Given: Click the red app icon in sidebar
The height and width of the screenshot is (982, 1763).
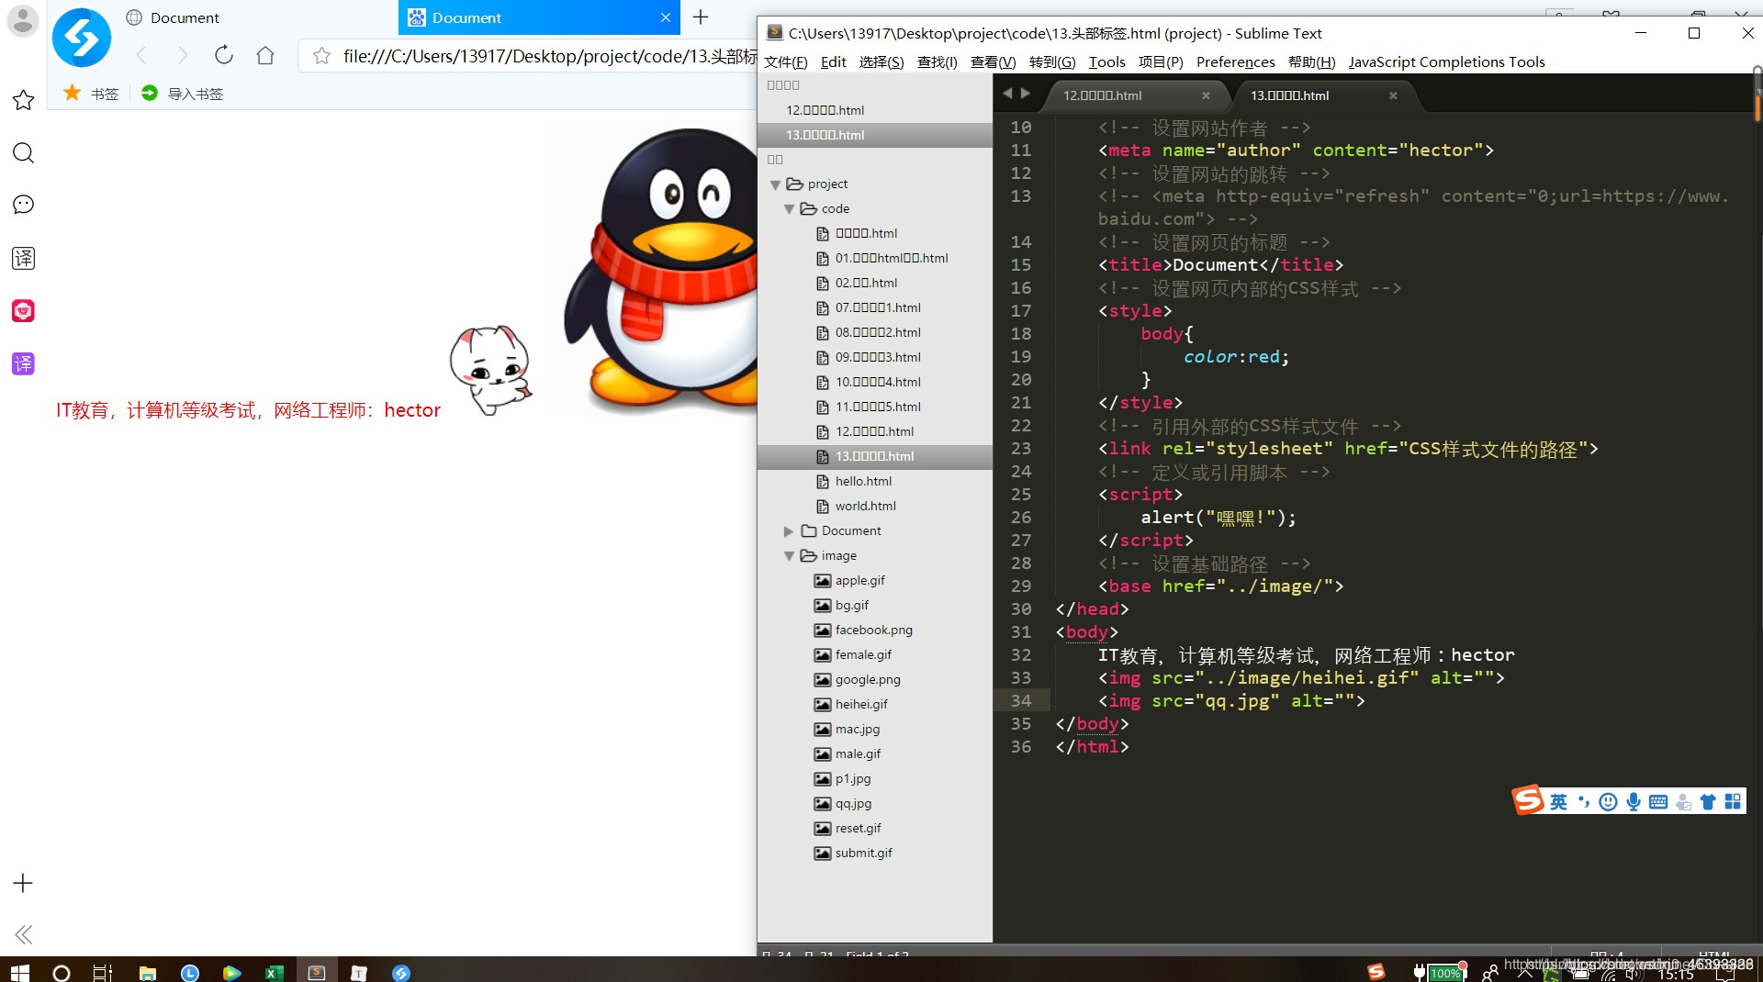Looking at the screenshot, I should [x=23, y=311].
